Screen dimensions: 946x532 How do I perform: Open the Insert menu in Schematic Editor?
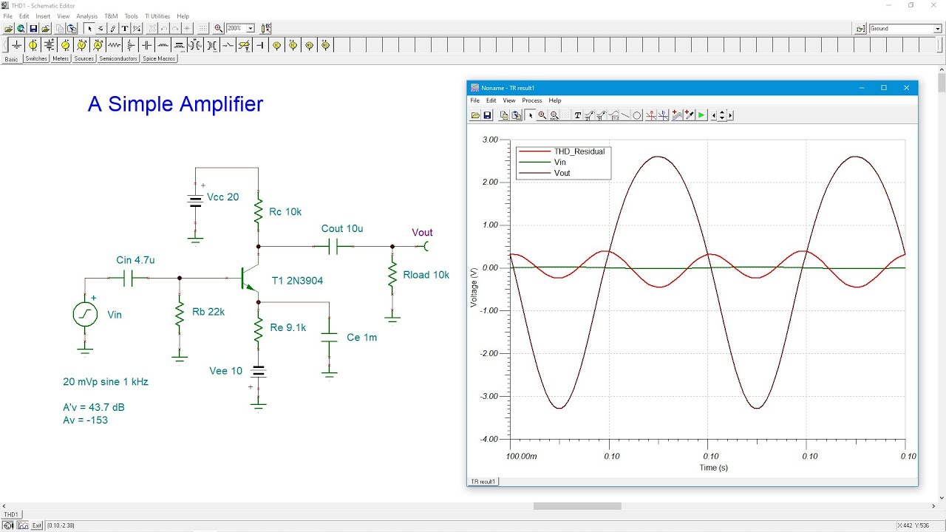coord(43,16)
